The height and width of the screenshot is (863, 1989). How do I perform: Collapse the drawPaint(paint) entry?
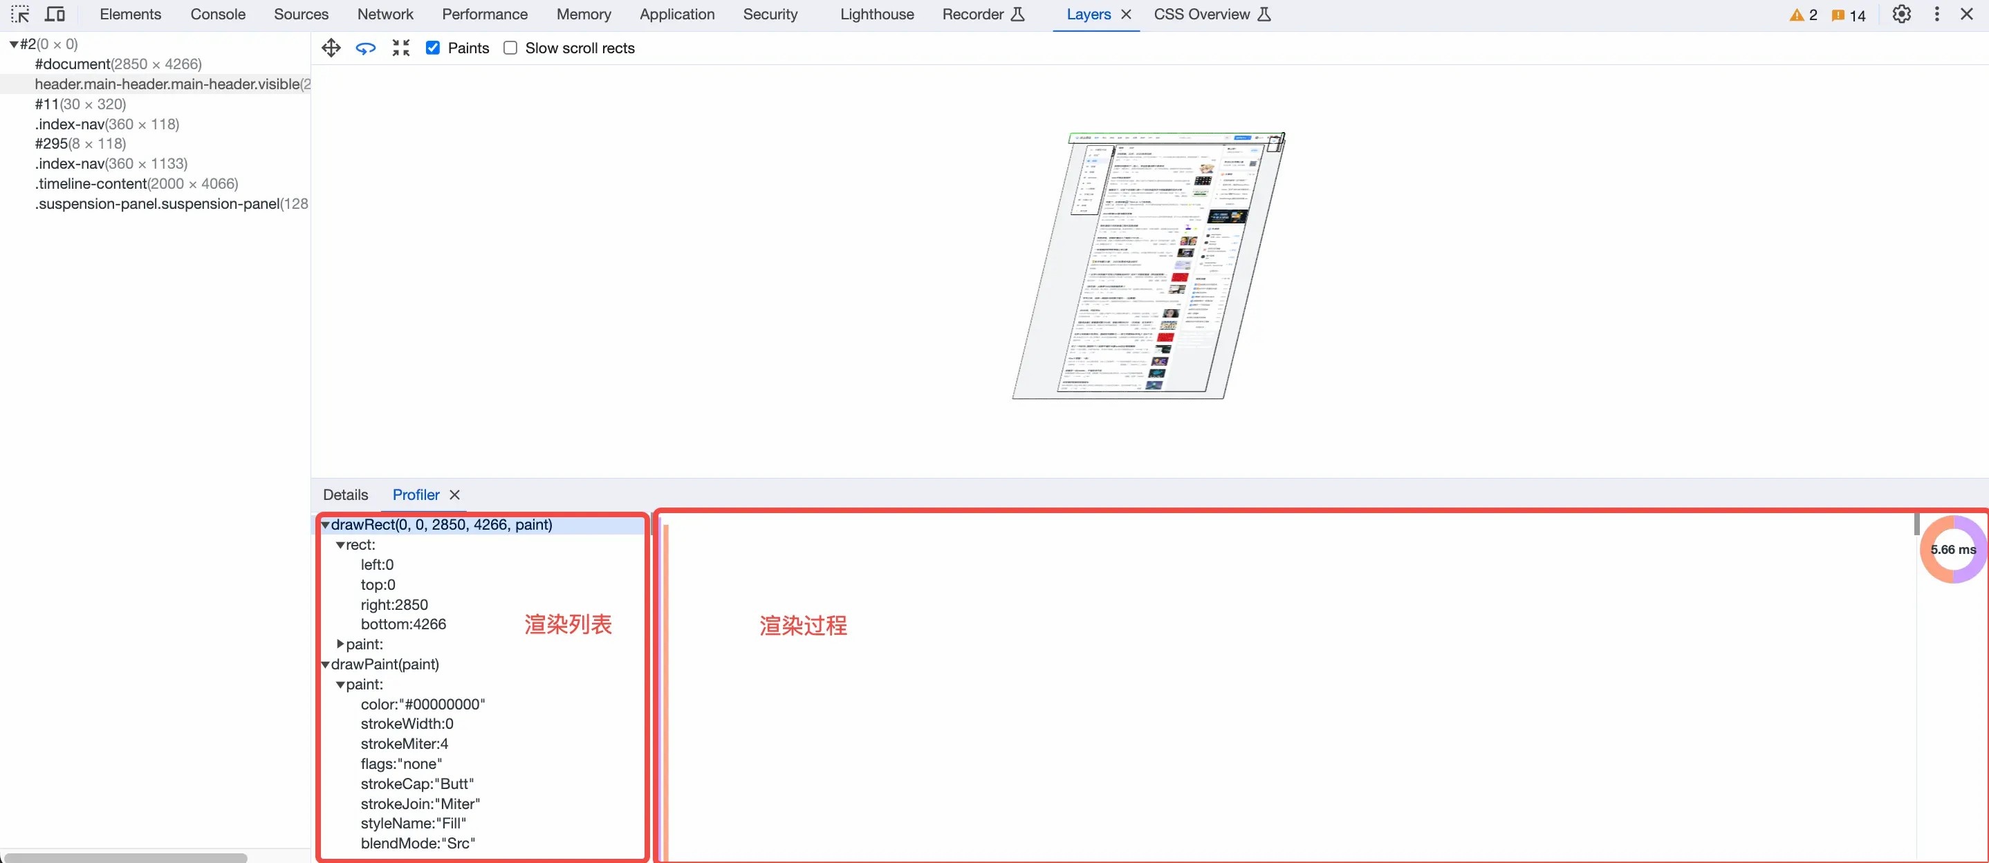click(x=325, y=664)
